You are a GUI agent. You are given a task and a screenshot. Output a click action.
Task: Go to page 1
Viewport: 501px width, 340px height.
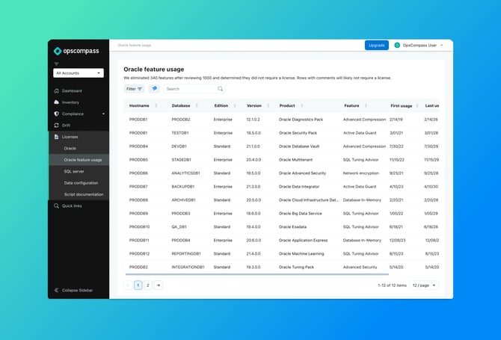click(138, 285)
